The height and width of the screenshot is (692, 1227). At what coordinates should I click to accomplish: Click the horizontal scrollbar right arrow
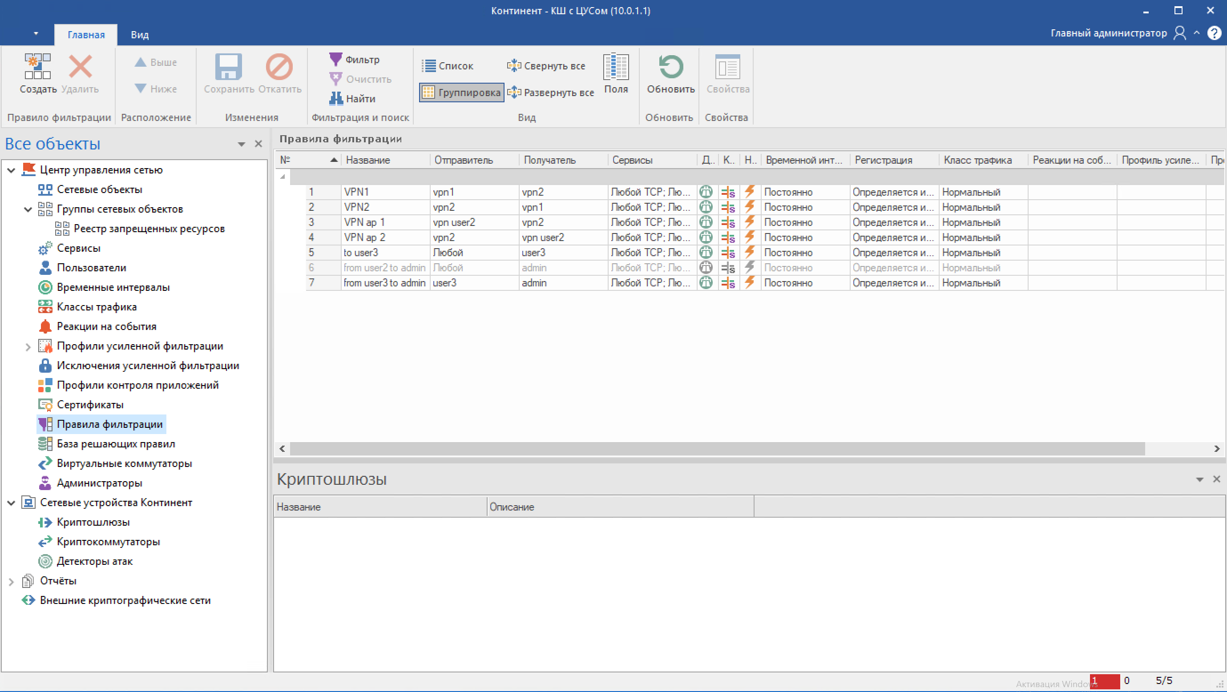(x=1216, y=449)
